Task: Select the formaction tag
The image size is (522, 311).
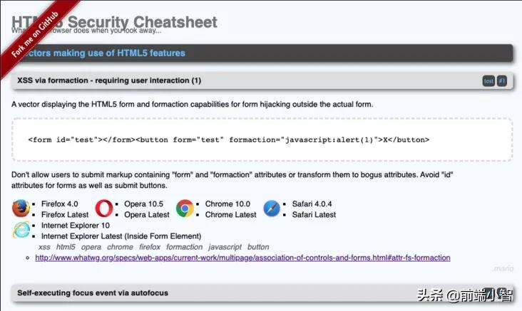Action: pyautogui.click(x=185, y=247)
